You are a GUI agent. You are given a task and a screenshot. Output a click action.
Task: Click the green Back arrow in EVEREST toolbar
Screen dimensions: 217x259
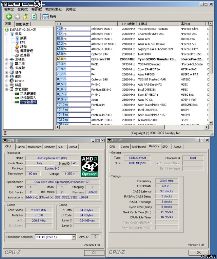coord(9,16)
